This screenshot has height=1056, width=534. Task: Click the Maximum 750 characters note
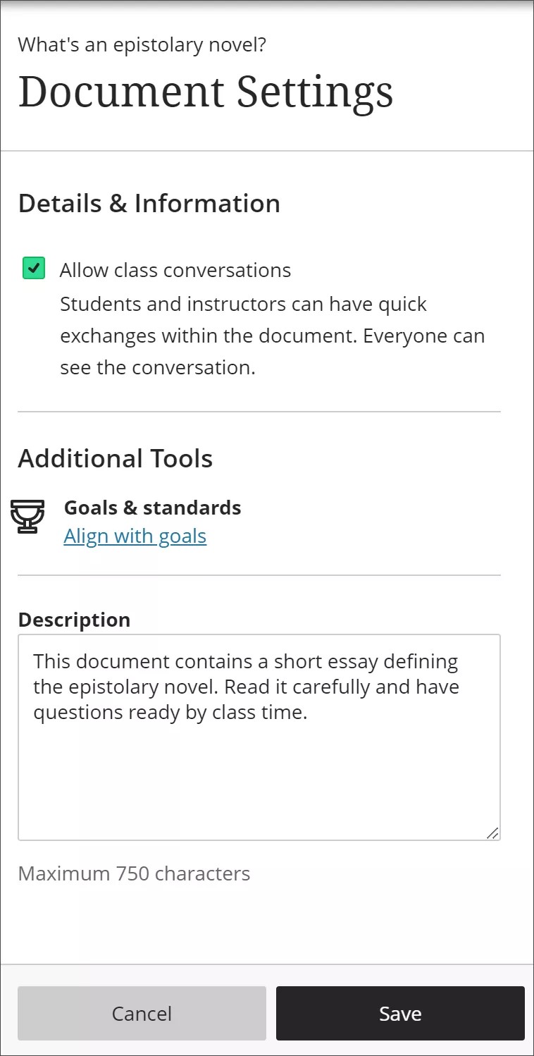tap(134, 873)
